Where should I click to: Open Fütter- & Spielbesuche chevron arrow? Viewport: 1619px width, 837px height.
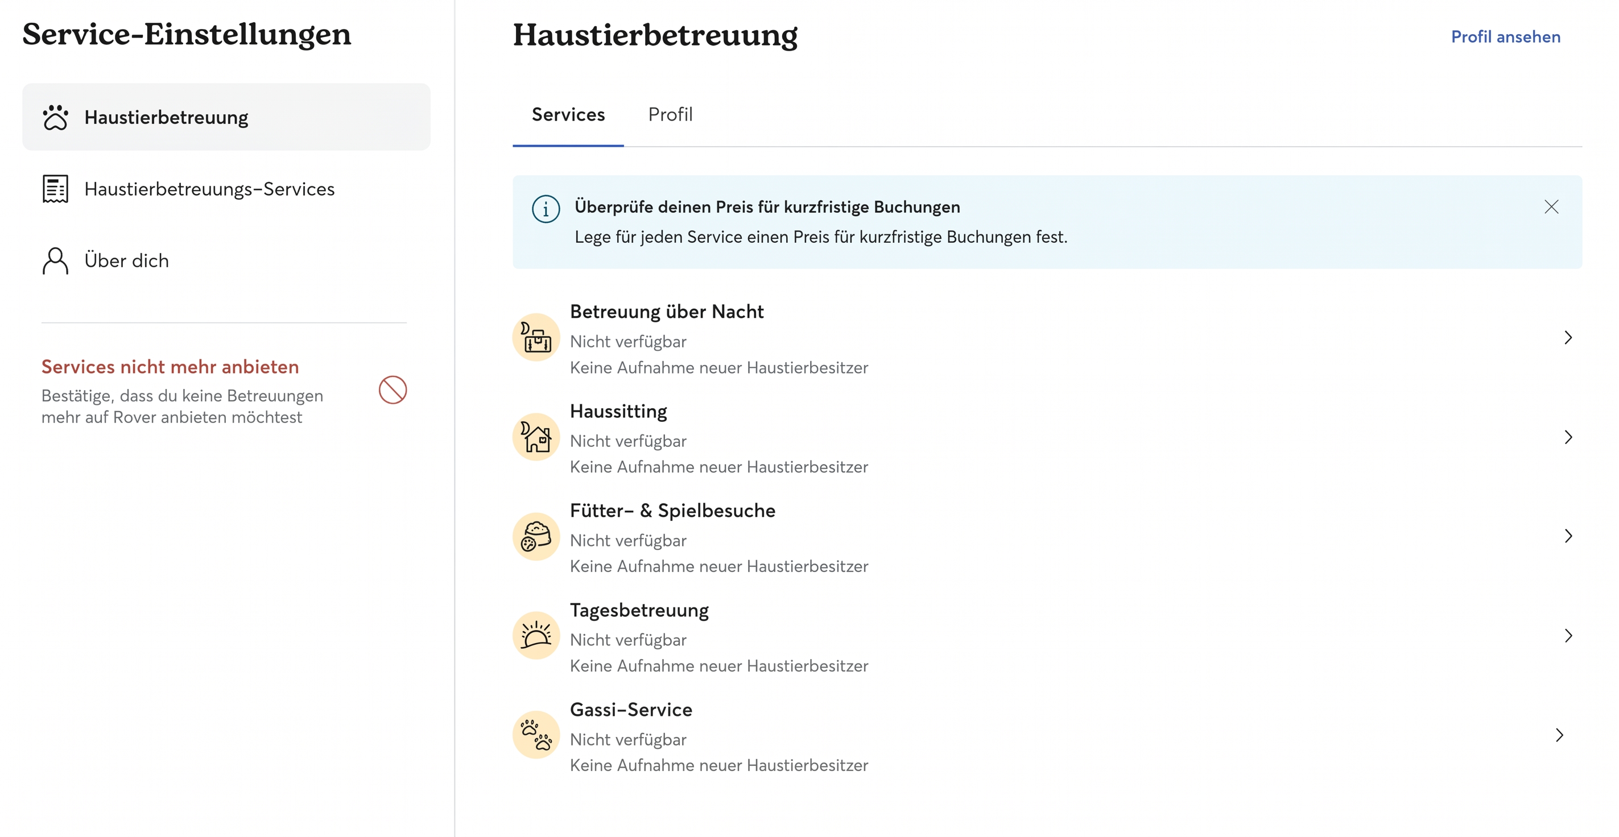click(x=1568, y=536)
